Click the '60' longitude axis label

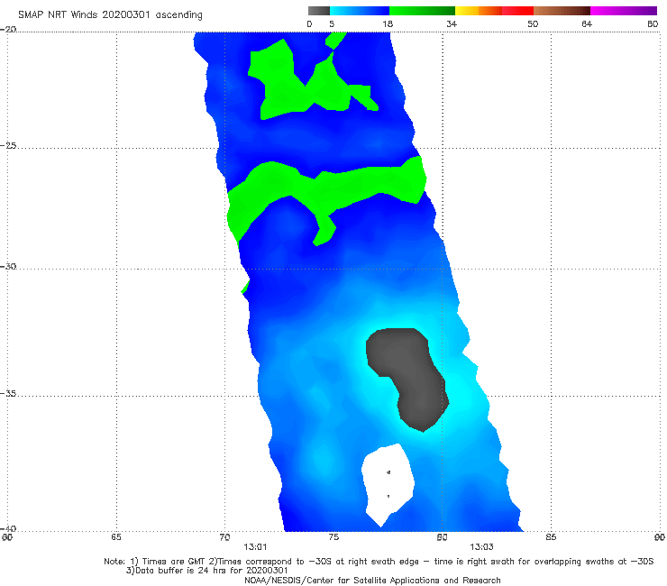pos(7,537)
